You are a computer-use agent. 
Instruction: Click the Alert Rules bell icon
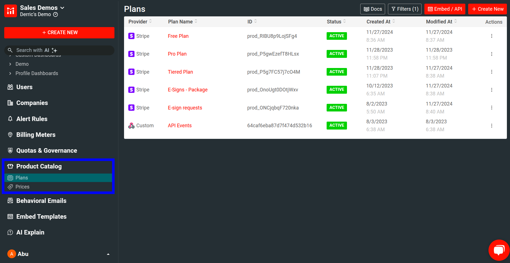[x=10, y=119]
